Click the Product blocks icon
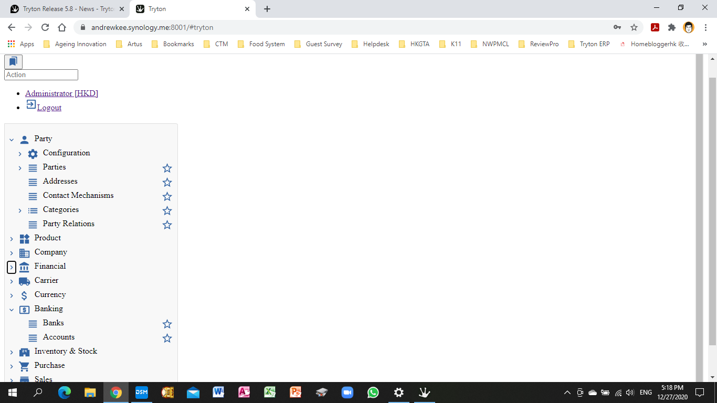The image size is (717, 403). click(24, 239)
